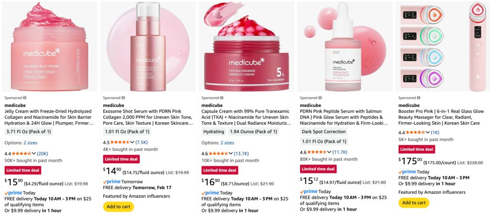Click the 4.4 star rating icons for Jelly Cream
Image resolution: width=490 pixels, height=213 pixels.
[21, 153]
